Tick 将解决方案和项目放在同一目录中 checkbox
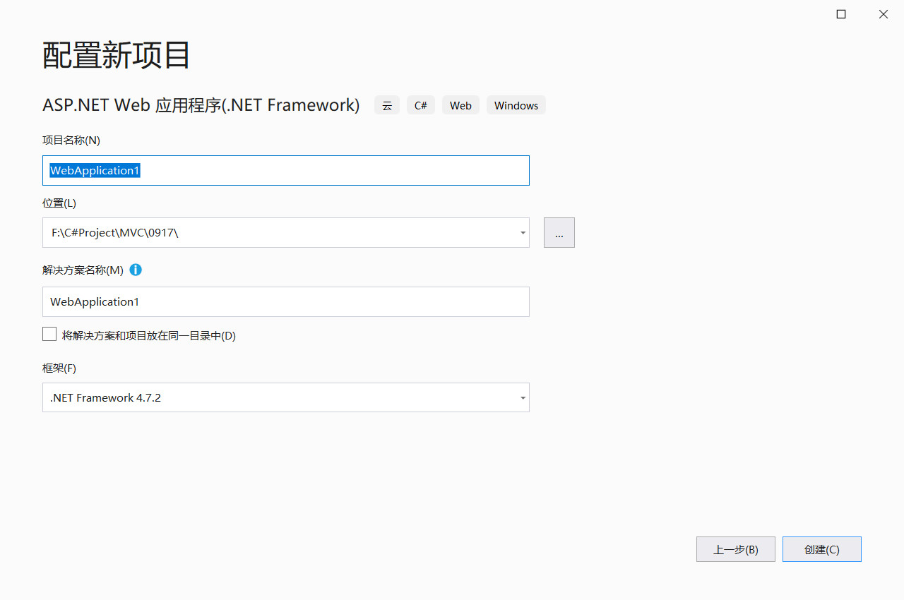 pos(49,335)
